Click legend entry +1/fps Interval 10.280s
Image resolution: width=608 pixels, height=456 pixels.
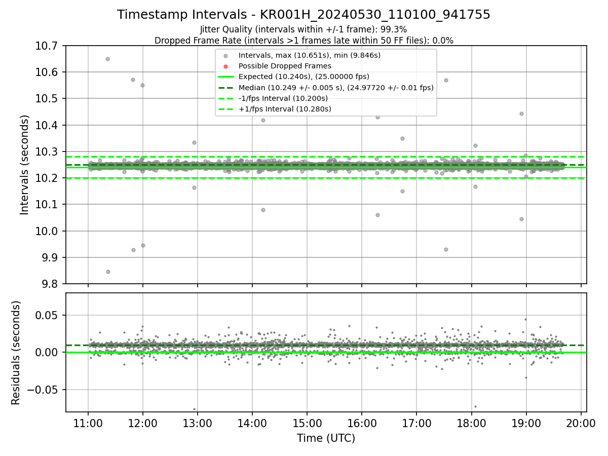285,109
